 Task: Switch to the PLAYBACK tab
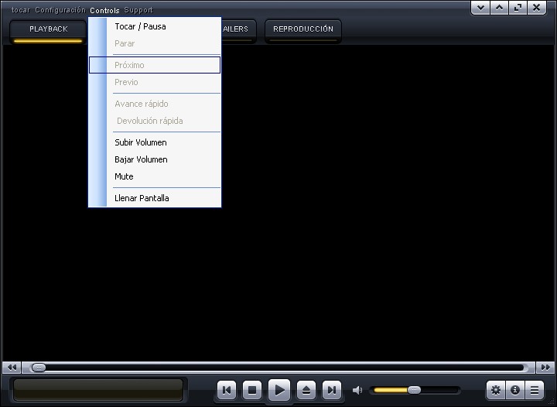point(48,30)
